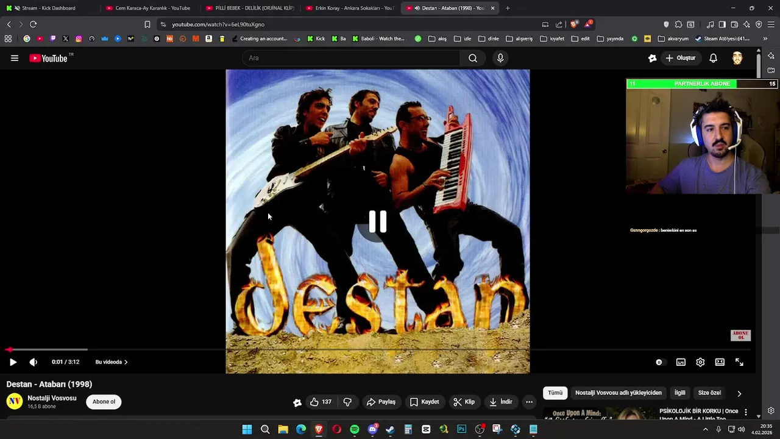Open the YouTube hamburger guide menu
Image resolution: width=780 pixels, height=439 pixels.
click(15, 58)
